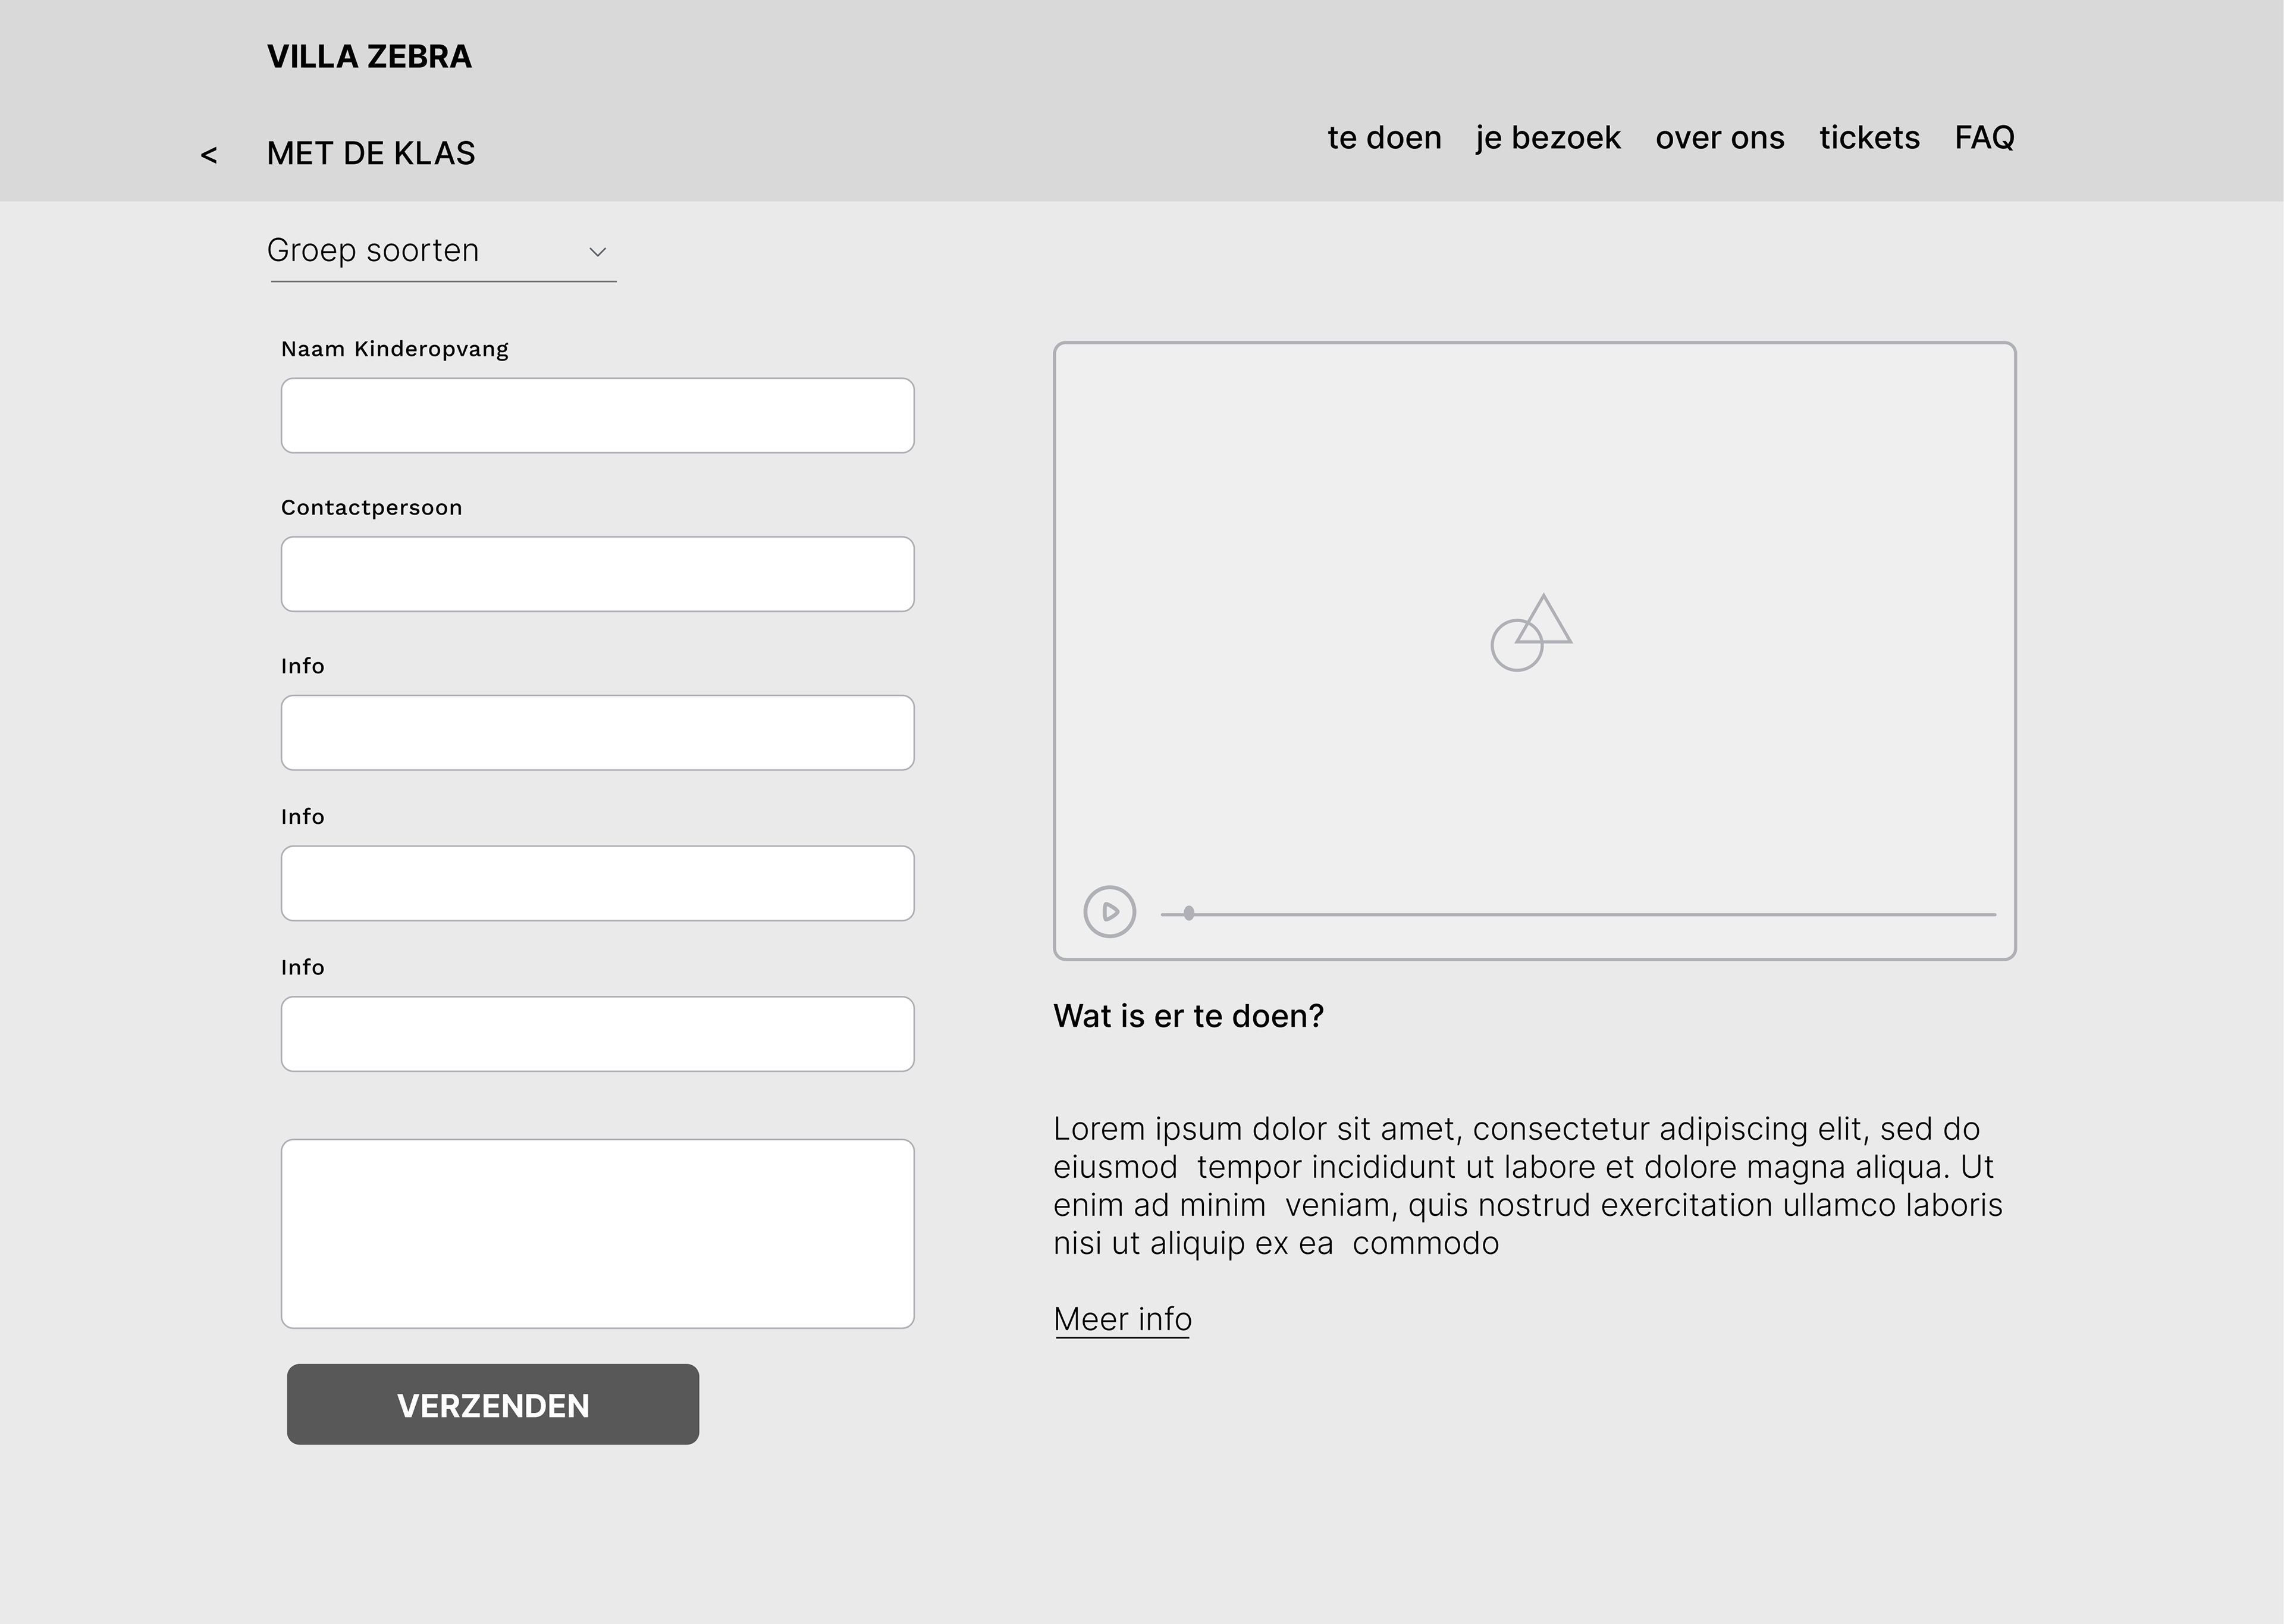Click the large message textarea above VERZENDEN
This screenshot has width=2284, height=1624.
[x=598, y=1234]
